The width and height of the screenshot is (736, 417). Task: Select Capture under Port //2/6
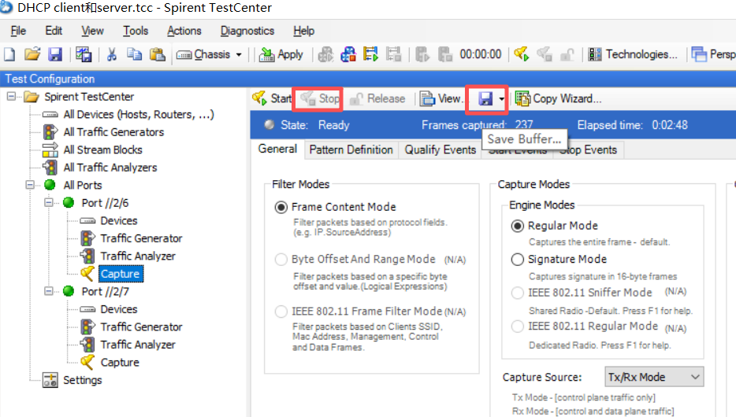(120, 274)
